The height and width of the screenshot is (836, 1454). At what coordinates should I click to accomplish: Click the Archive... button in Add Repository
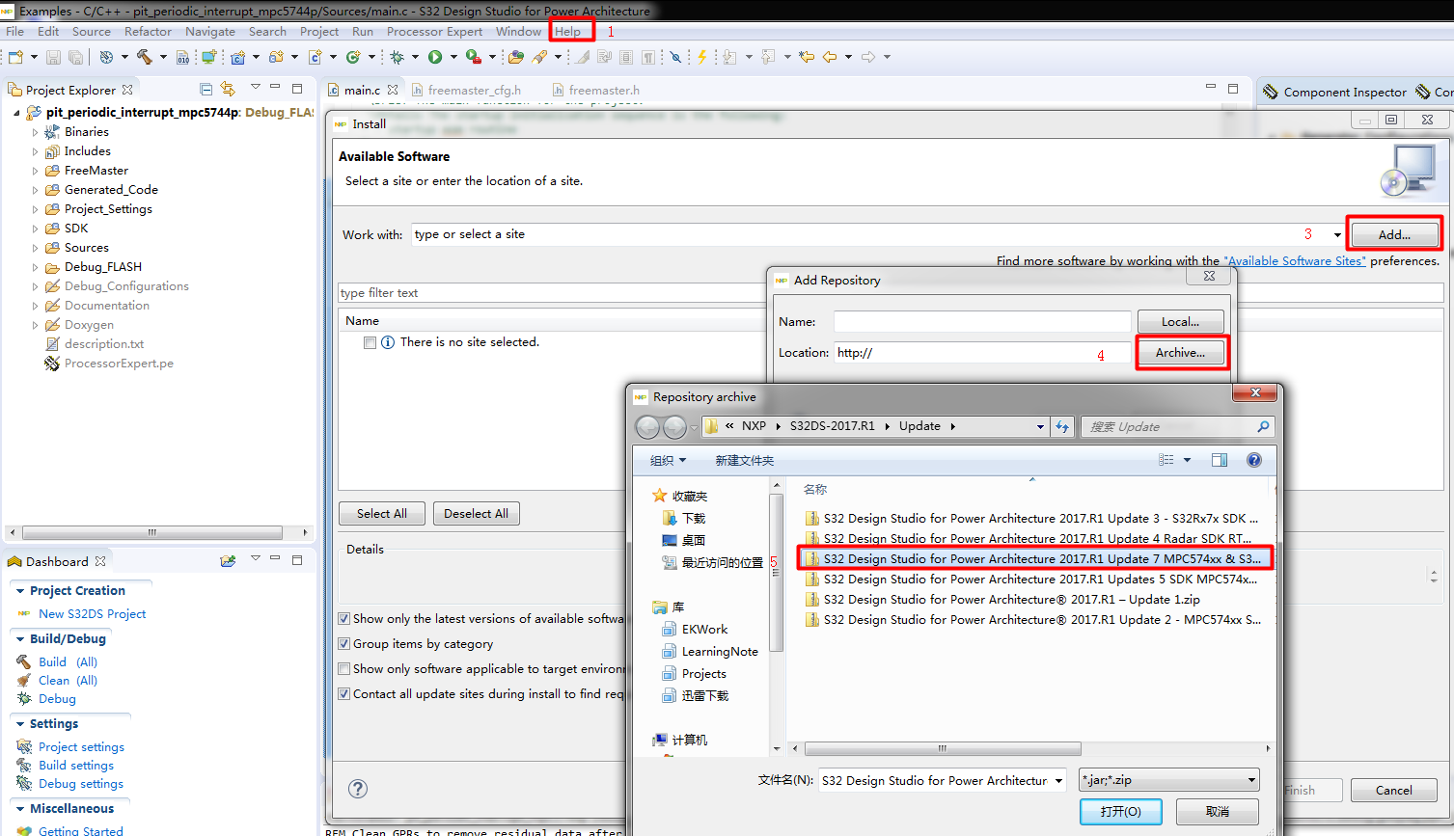(1181, 353)
